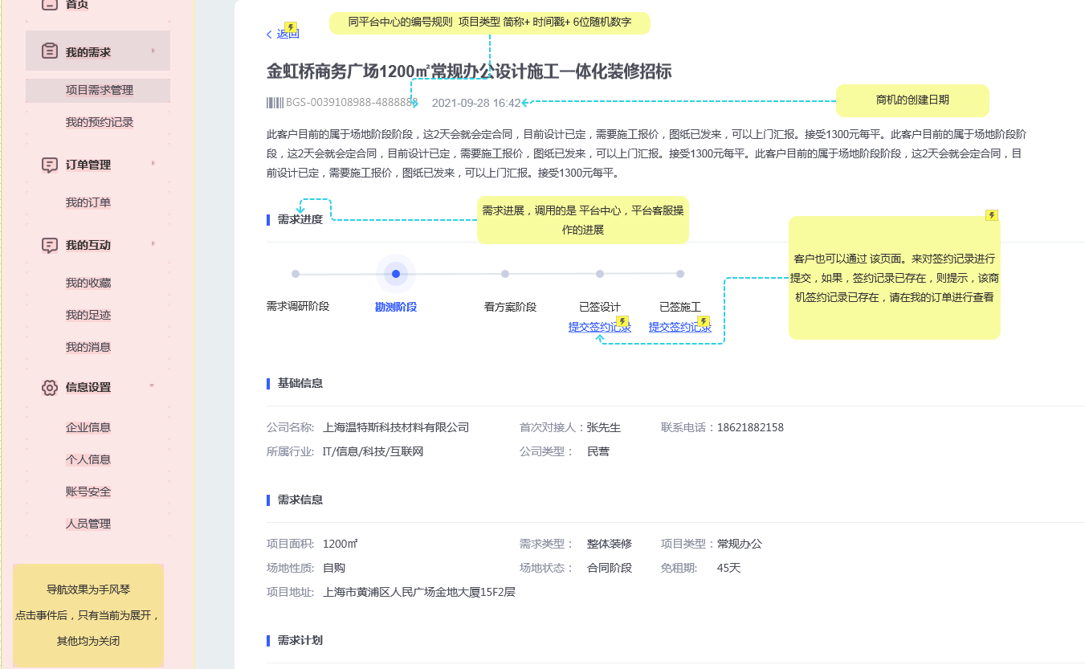The height and width of the screenshot is (669, 1085).
Task: Expand the 我的互动 menu arrow
Action: tap(153, 244)
